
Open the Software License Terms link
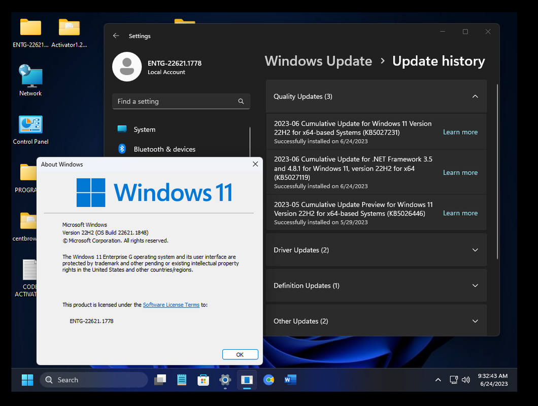point(171,305)
